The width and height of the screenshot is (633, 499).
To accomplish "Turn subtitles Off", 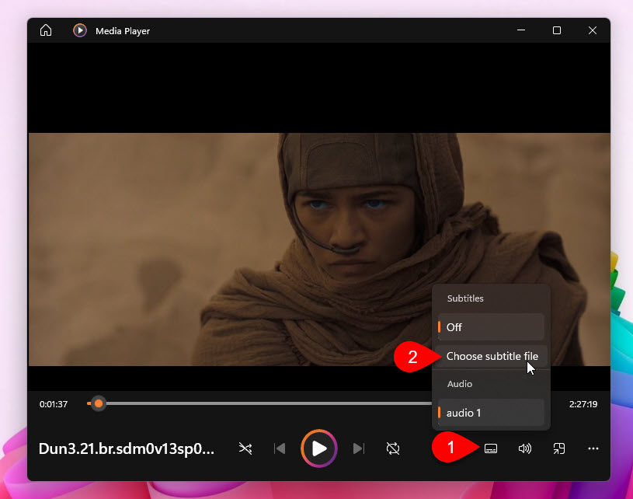I will [491, 327].
